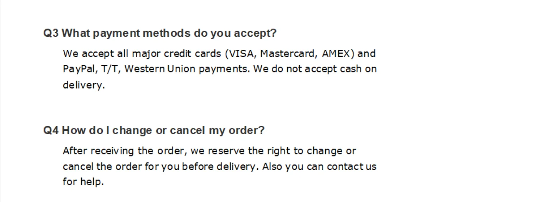Screen dimensions: 552x202
Task: Click the 'for help.' text
Action: click(x=83, y=182)
